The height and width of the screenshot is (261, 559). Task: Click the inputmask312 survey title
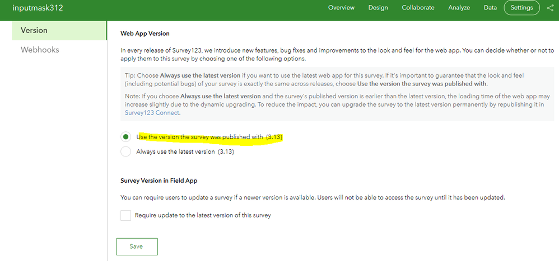(x=38, y=8)
